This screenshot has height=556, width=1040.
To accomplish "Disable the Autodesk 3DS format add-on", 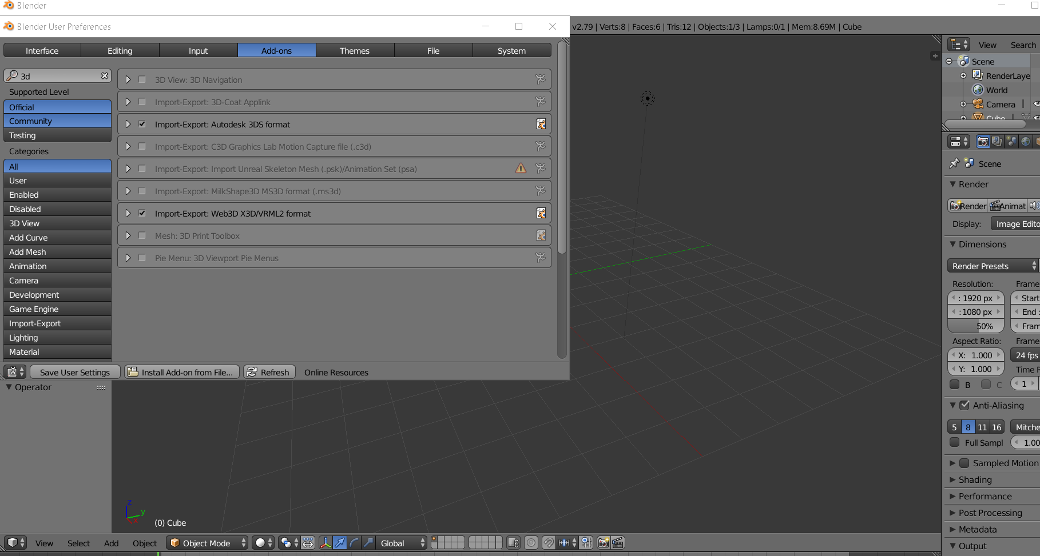I will (x=142, y=124).
